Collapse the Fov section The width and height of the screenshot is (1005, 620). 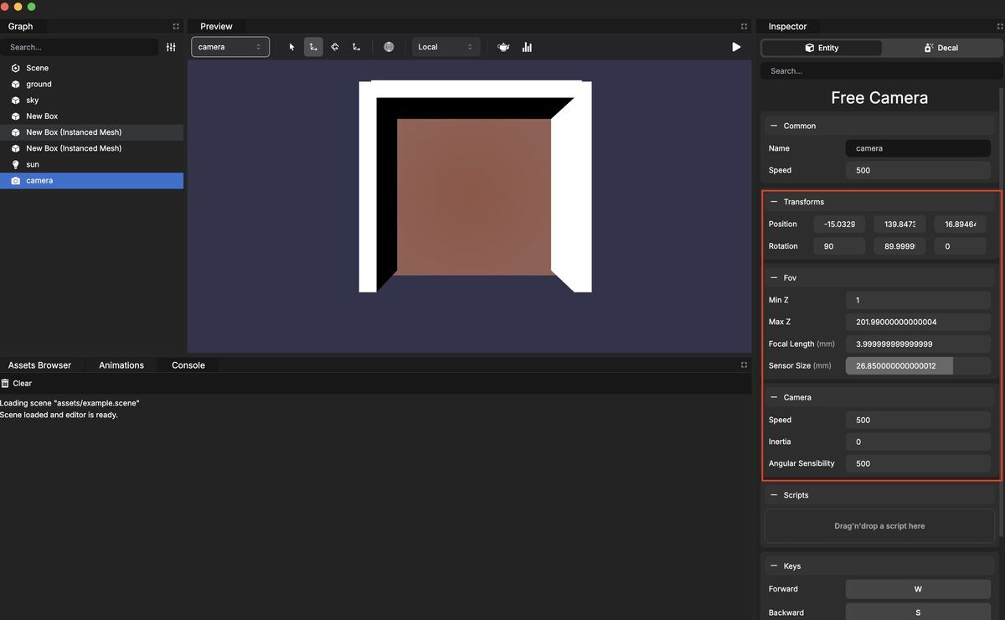[x=774, y=277]
